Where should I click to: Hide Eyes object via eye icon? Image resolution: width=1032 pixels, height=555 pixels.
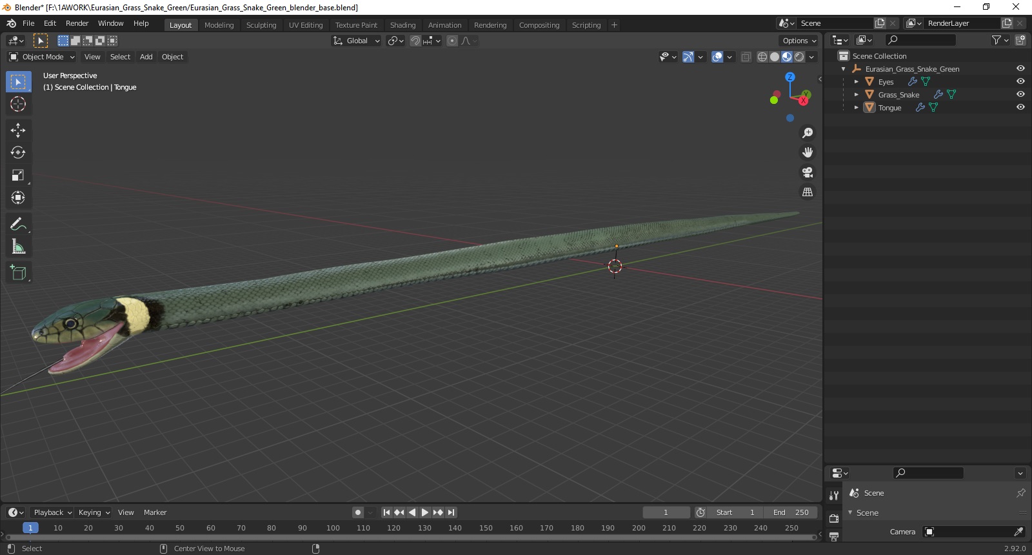(x=1020, y=81)
